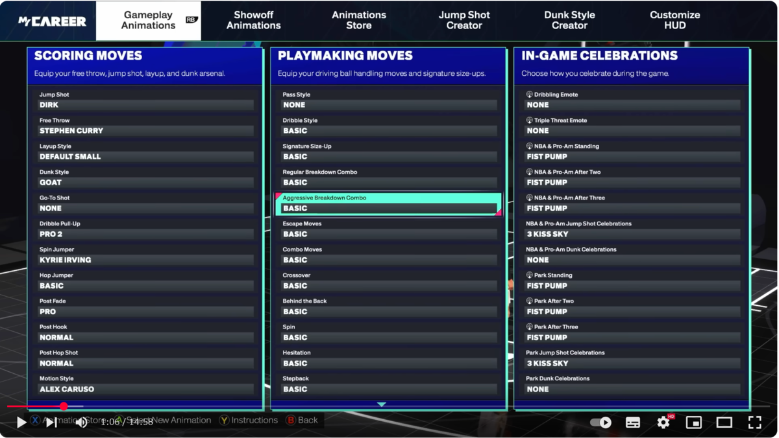Viewport: 779px width, 438px height.
Task: Click the play button in video player
Action: click(21, 422)
